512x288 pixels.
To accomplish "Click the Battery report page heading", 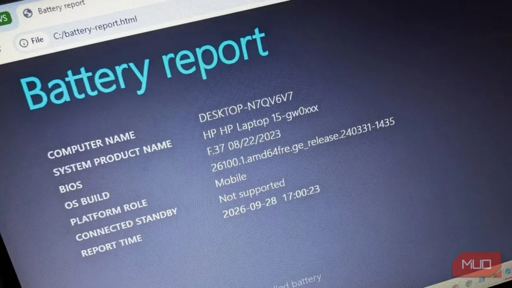I will [x=144, y=69].
